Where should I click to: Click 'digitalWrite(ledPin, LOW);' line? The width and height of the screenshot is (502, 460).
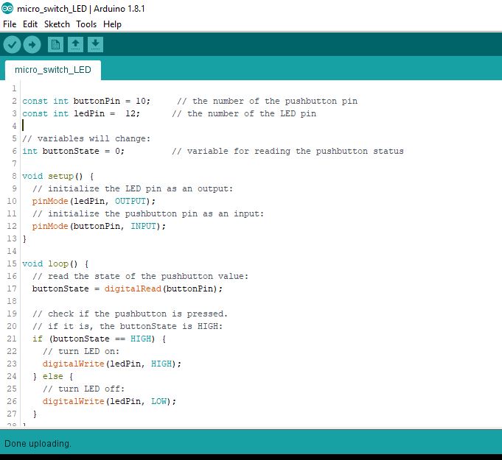click(109, 401)
